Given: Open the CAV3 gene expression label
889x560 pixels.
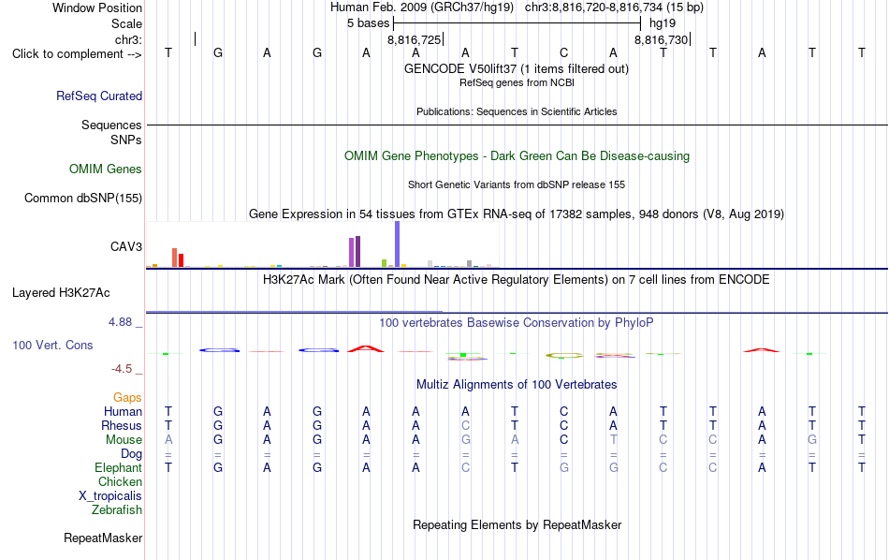Looking at the screenshot, I should [x=126, y=246].
